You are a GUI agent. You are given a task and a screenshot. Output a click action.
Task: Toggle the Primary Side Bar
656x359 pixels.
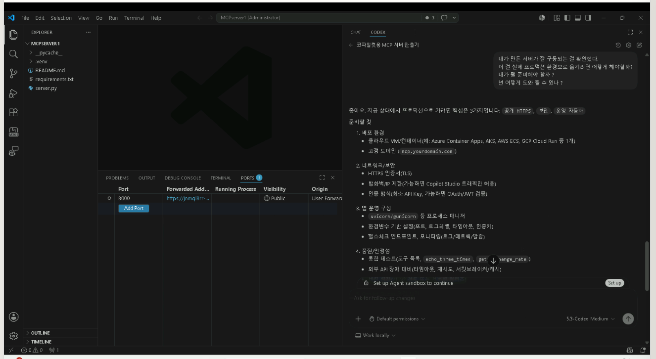[567, 18]
